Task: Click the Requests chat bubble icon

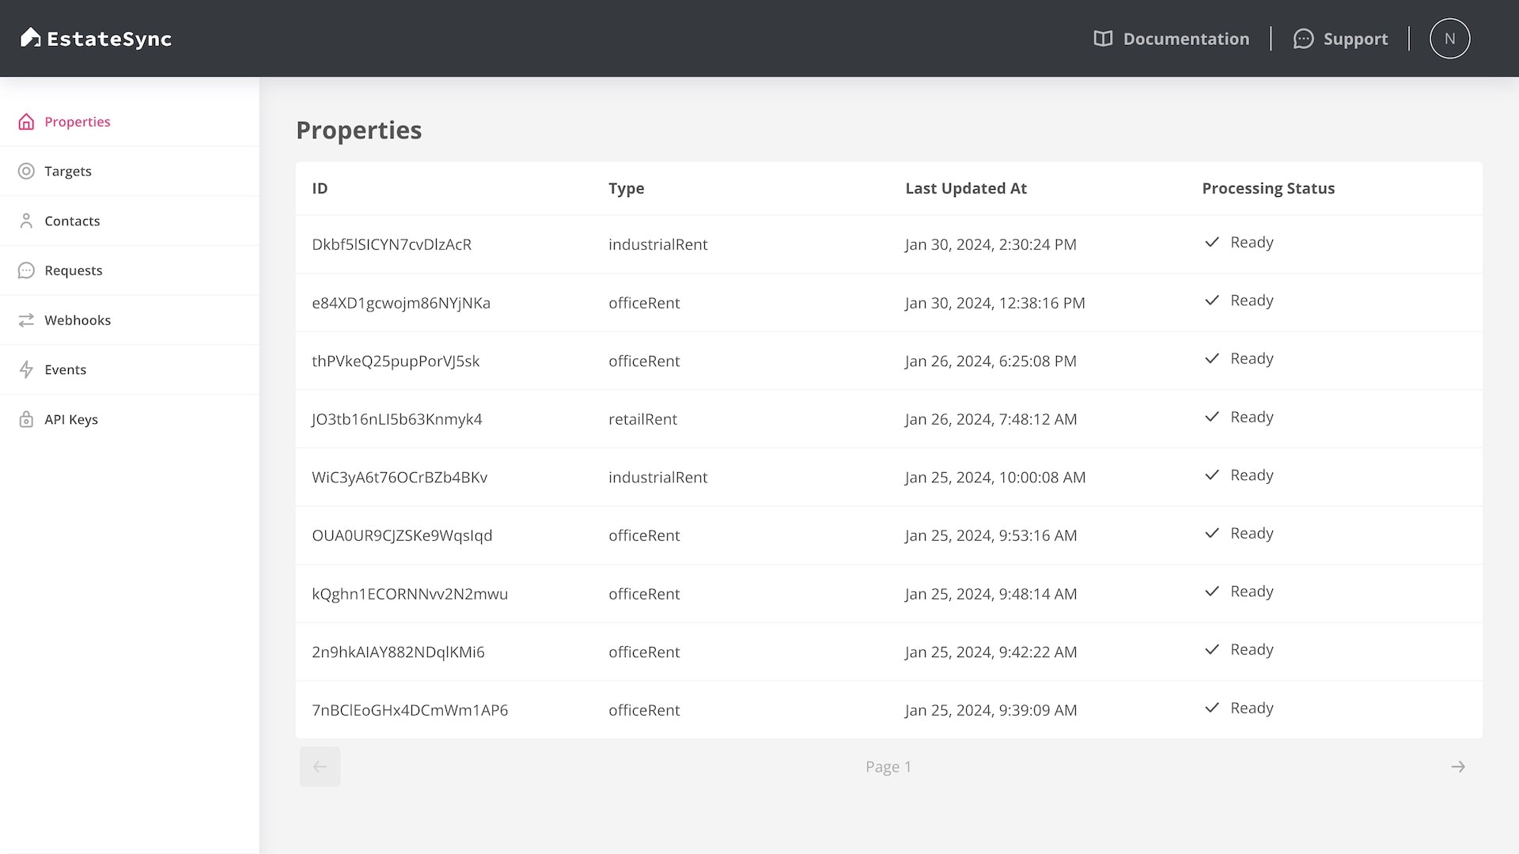Action: (26, 270)
